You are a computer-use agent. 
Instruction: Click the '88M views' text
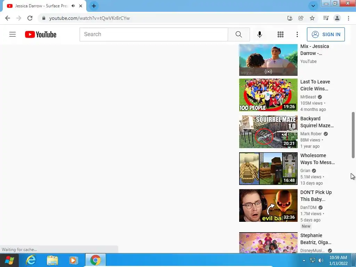pyautogui.click(x=310, y=140)
